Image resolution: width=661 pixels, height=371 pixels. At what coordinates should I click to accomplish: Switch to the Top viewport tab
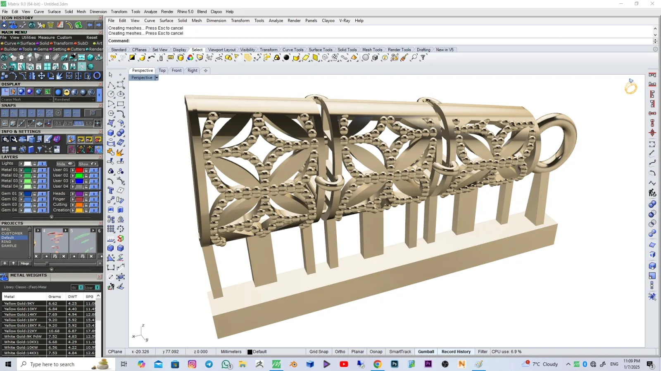pyautogui.click(x=162, y=70)
